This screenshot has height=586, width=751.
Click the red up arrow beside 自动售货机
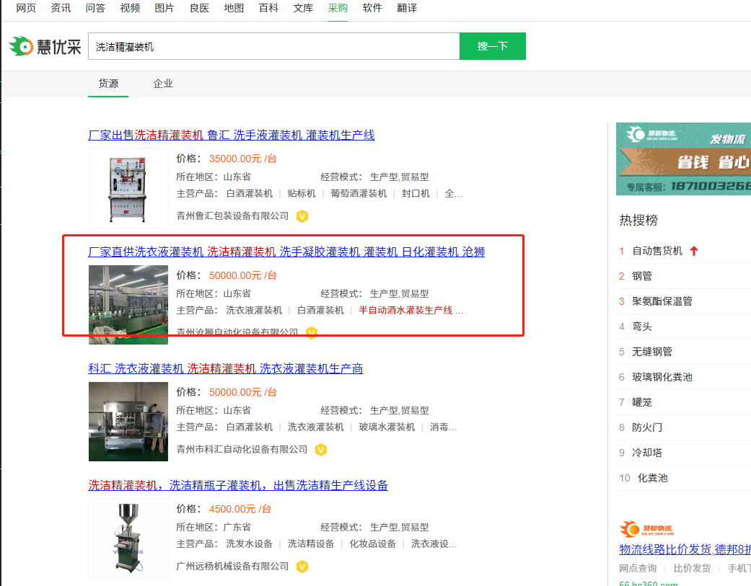(694, 251)
